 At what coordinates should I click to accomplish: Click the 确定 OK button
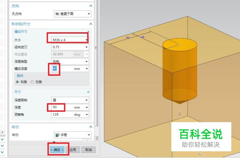point(57,150)
